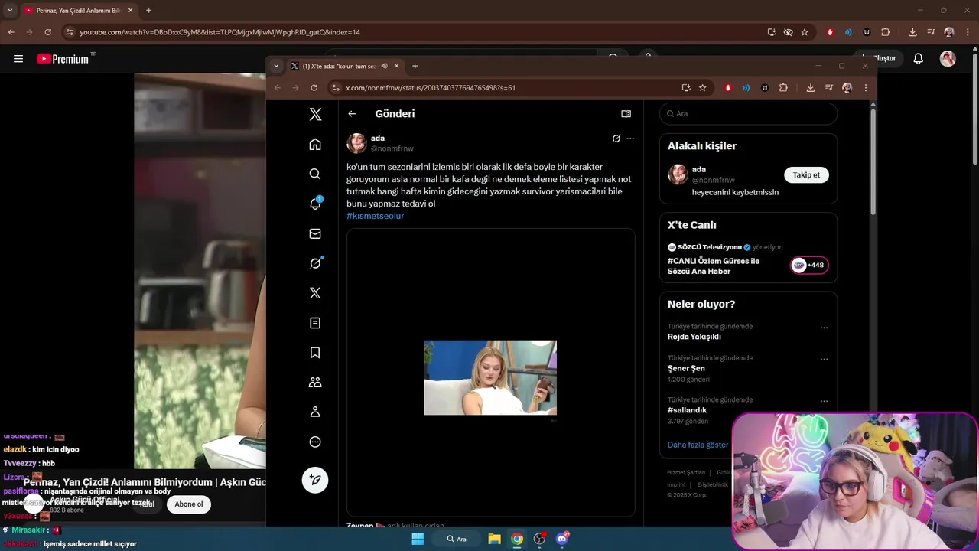Open the three-dot menu on ada's post
The height and width of the screenshot is (551, 979).
coord(630,139)
